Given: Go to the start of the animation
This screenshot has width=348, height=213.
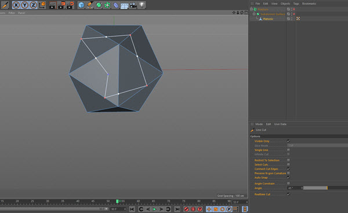Looking at the screenshot, I should (132, 209).
